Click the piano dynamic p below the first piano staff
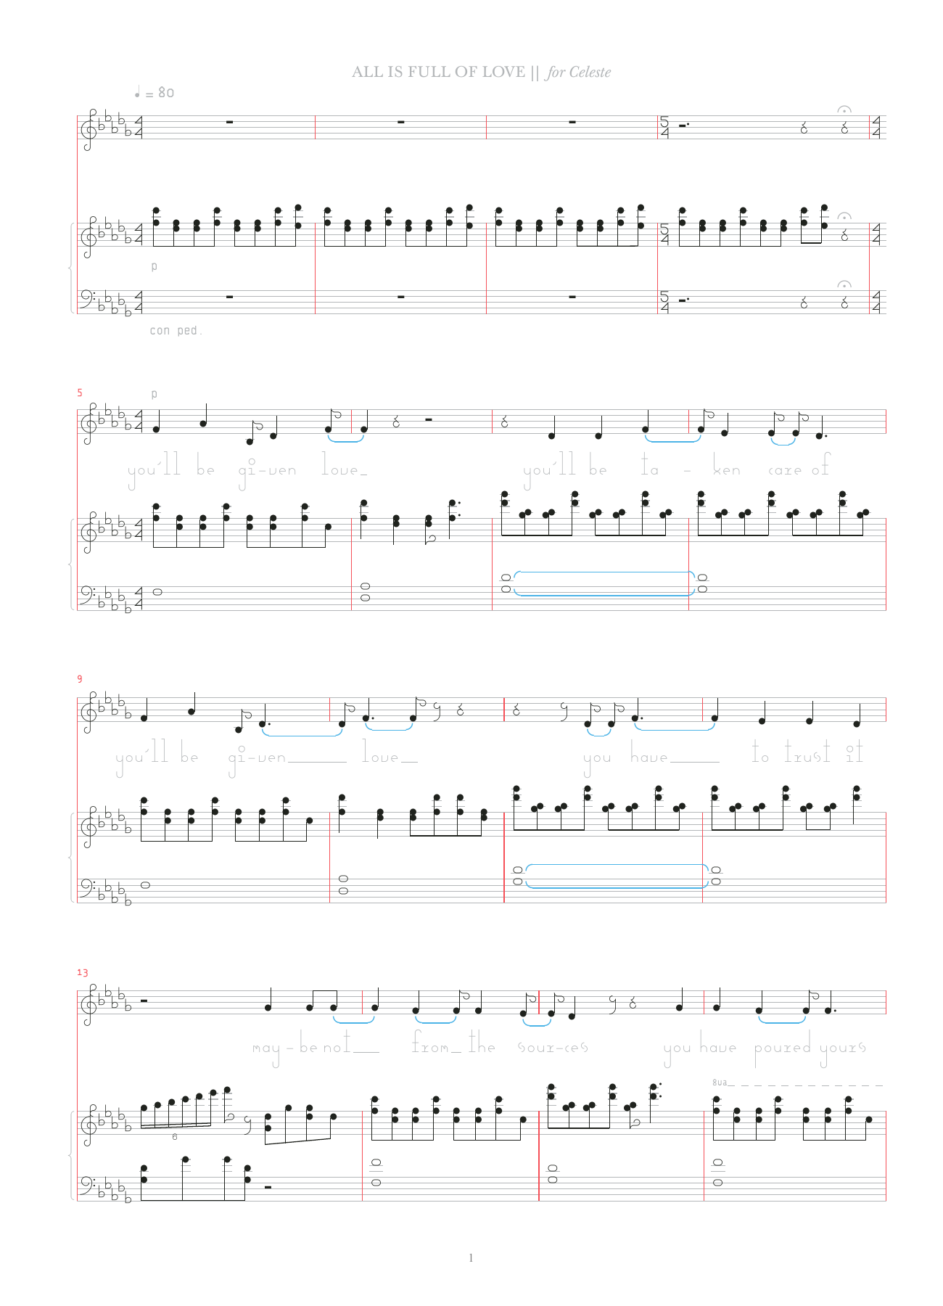 pyautogui.click(x=154, y=267)
